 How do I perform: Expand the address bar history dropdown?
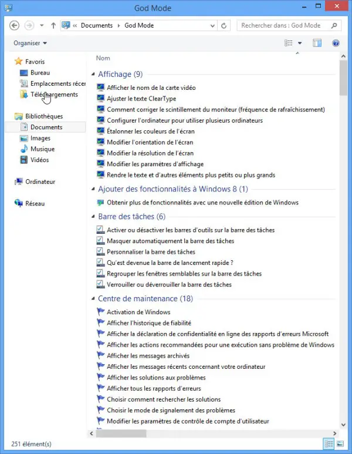[212, 26]
